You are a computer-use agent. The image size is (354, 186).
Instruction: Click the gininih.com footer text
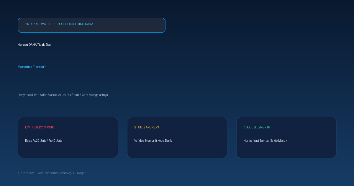[x=52, y=173]
